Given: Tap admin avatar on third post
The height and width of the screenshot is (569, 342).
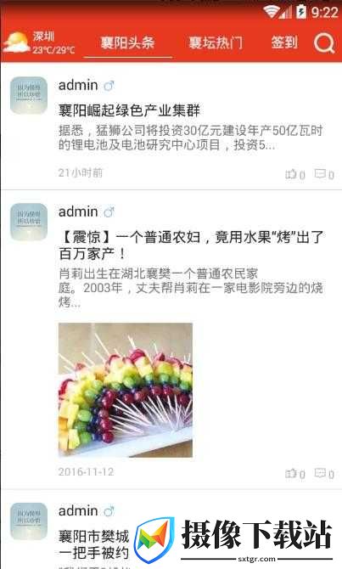Looking at the screenshot, I should pyautogui.click(x=29, y=521).
